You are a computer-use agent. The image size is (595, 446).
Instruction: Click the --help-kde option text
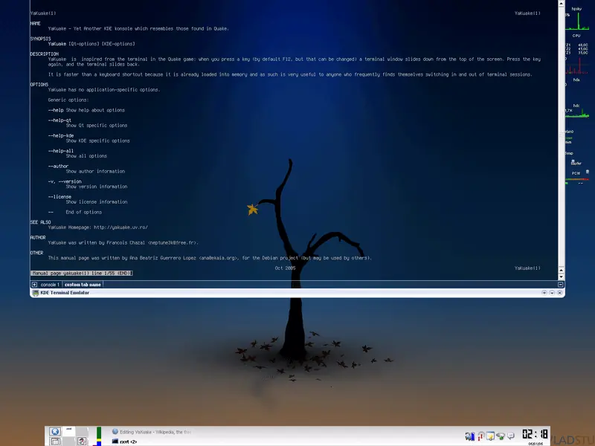(61, 136)
